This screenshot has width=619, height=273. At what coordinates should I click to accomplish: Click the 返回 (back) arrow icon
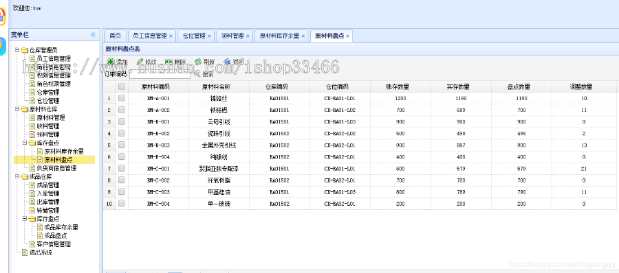tap(227, 62)
